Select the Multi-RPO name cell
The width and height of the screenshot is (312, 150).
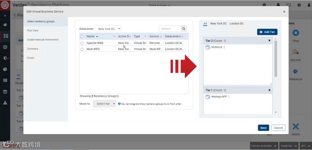(x=93, y=49)
